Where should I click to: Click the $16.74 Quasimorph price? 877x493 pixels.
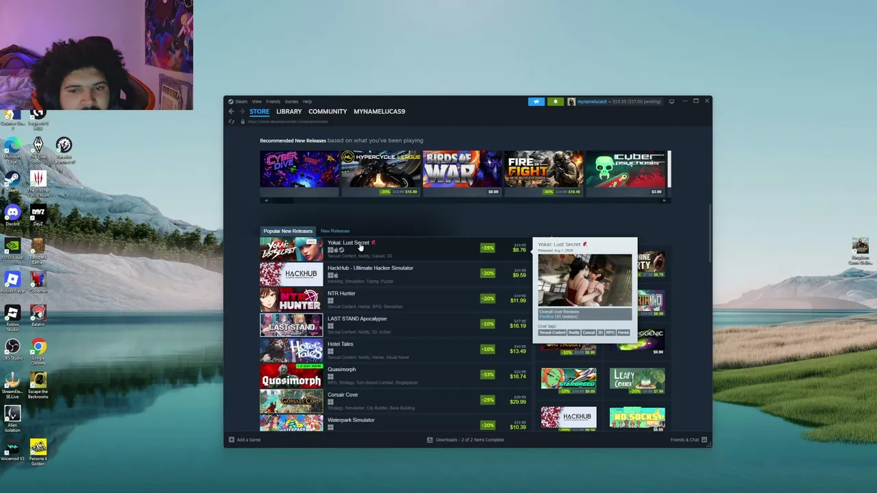(518, 377)
